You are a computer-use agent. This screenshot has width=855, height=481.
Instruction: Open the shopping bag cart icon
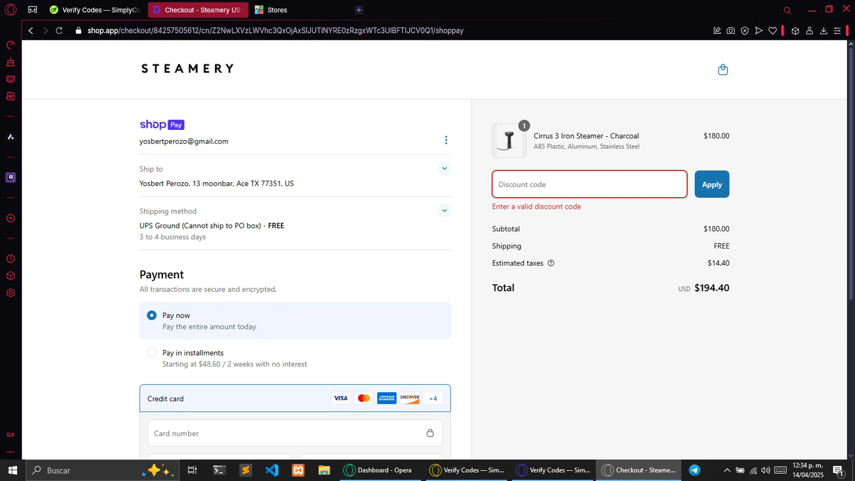point(723,70)
